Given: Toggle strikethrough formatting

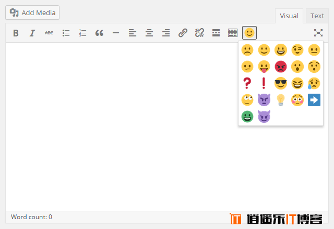Looking at the screenshot, I should click(49, 33).
